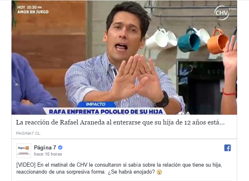The image size is (249, 181).
Task: Click the surprised emoji in post
Action: coord(159,172)
